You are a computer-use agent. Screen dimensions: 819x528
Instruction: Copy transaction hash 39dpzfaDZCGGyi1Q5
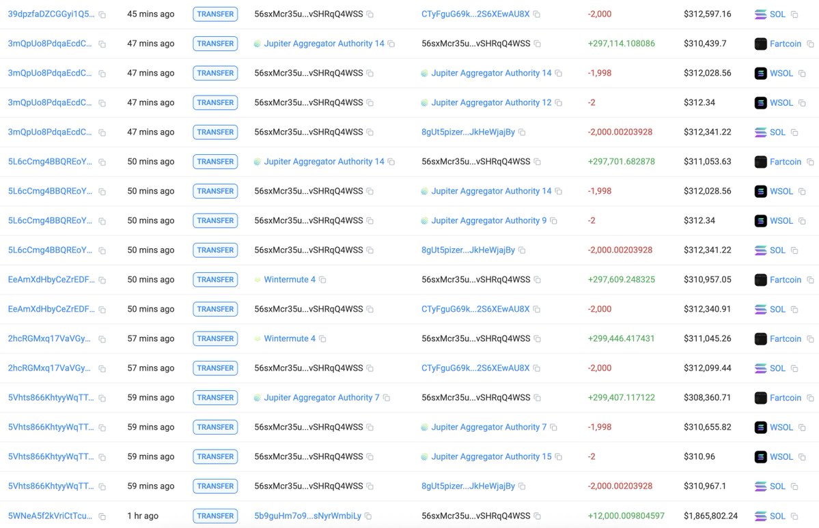[x=102, y=14]
